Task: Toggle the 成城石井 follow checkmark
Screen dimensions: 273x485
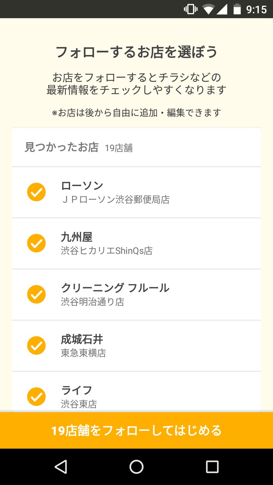Action: point(36,346)
